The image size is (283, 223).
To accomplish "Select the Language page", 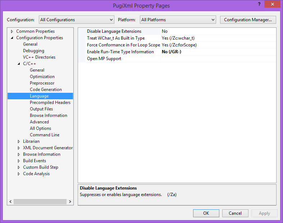I will pyautogui.click(x=40, y=96).
